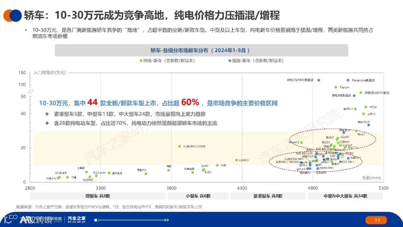
Task: Click the y-axis value 40
Action: coord(23,113)
